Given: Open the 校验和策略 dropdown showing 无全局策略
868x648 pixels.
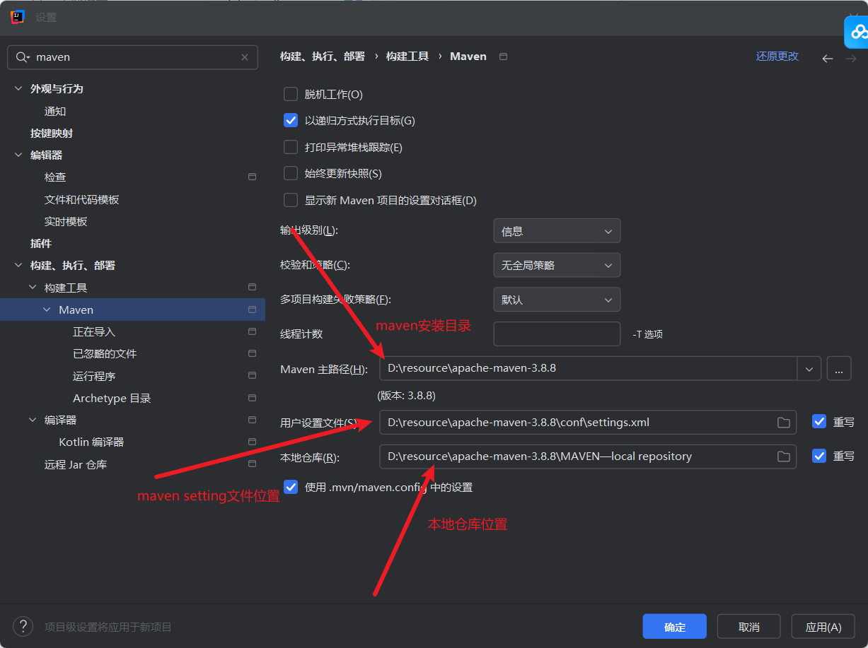Looking at the screenshot, I should coord(557,265).
